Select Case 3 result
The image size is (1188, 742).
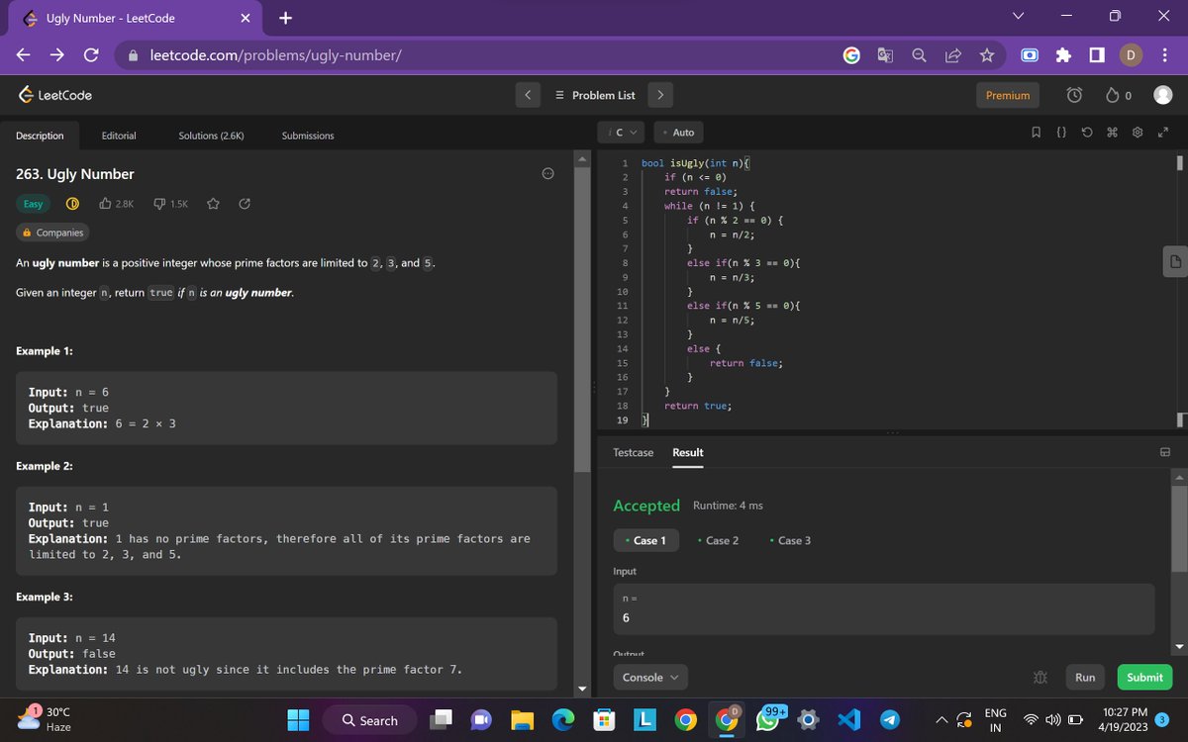[790, 540]
